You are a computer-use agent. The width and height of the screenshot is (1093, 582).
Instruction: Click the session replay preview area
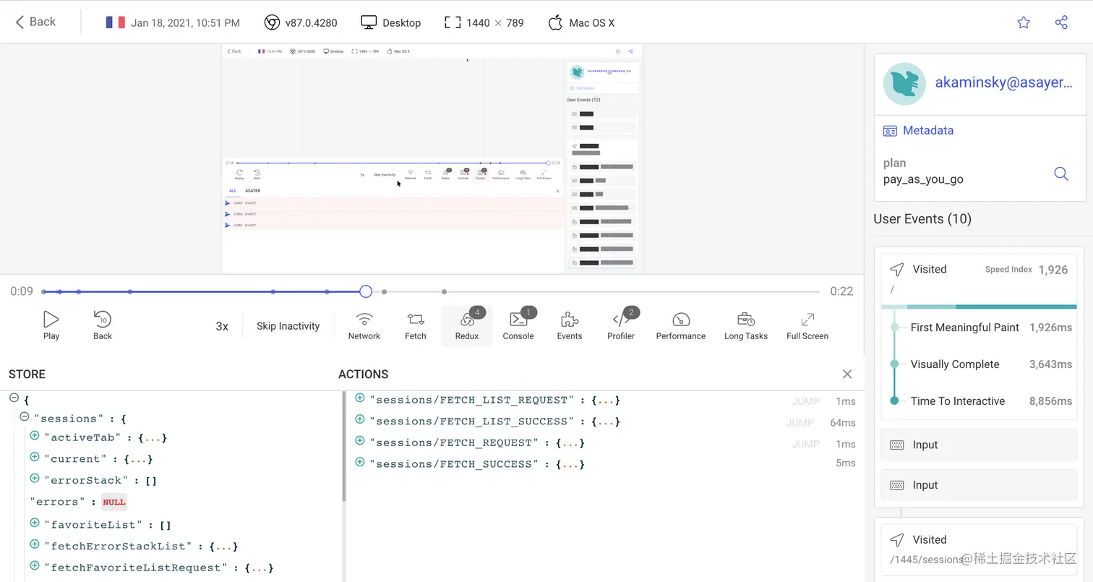(432, 158)
